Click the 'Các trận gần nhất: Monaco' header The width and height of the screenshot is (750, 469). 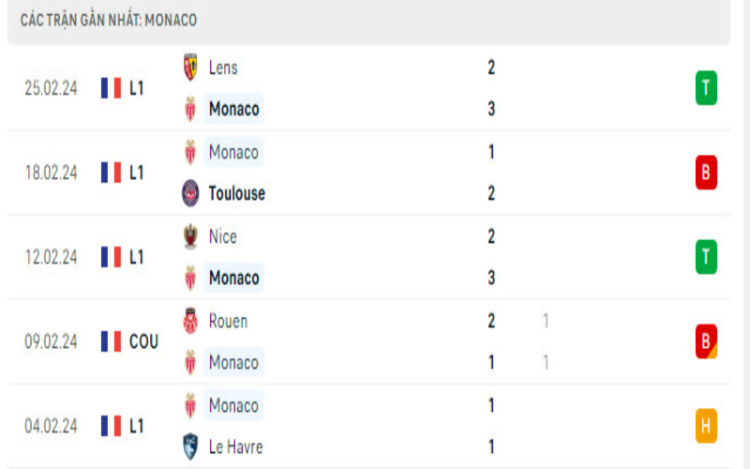pos(109,20)
